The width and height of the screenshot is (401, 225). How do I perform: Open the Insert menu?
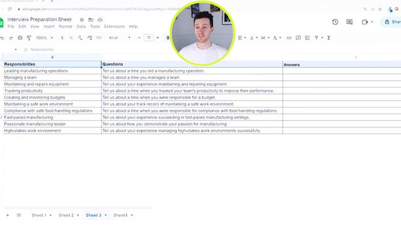[x=49, y=26]
